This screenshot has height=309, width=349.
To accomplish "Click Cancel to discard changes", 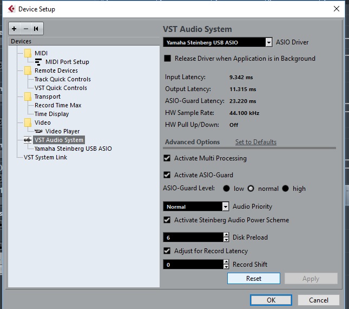I will click(319, 300).
